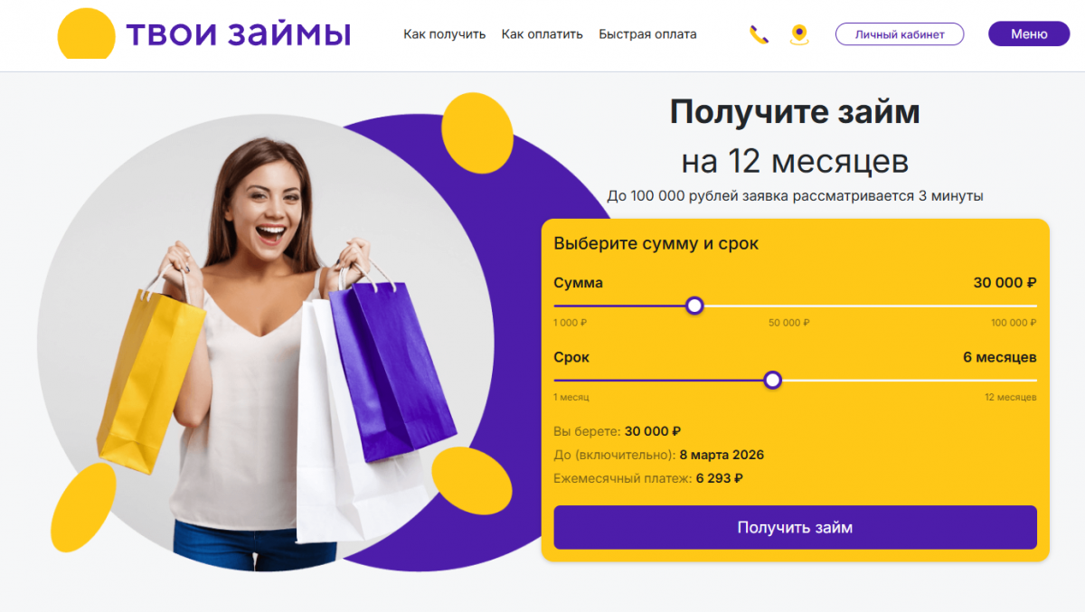
Task: Open the map location pin icon
Action: [798, 35]
